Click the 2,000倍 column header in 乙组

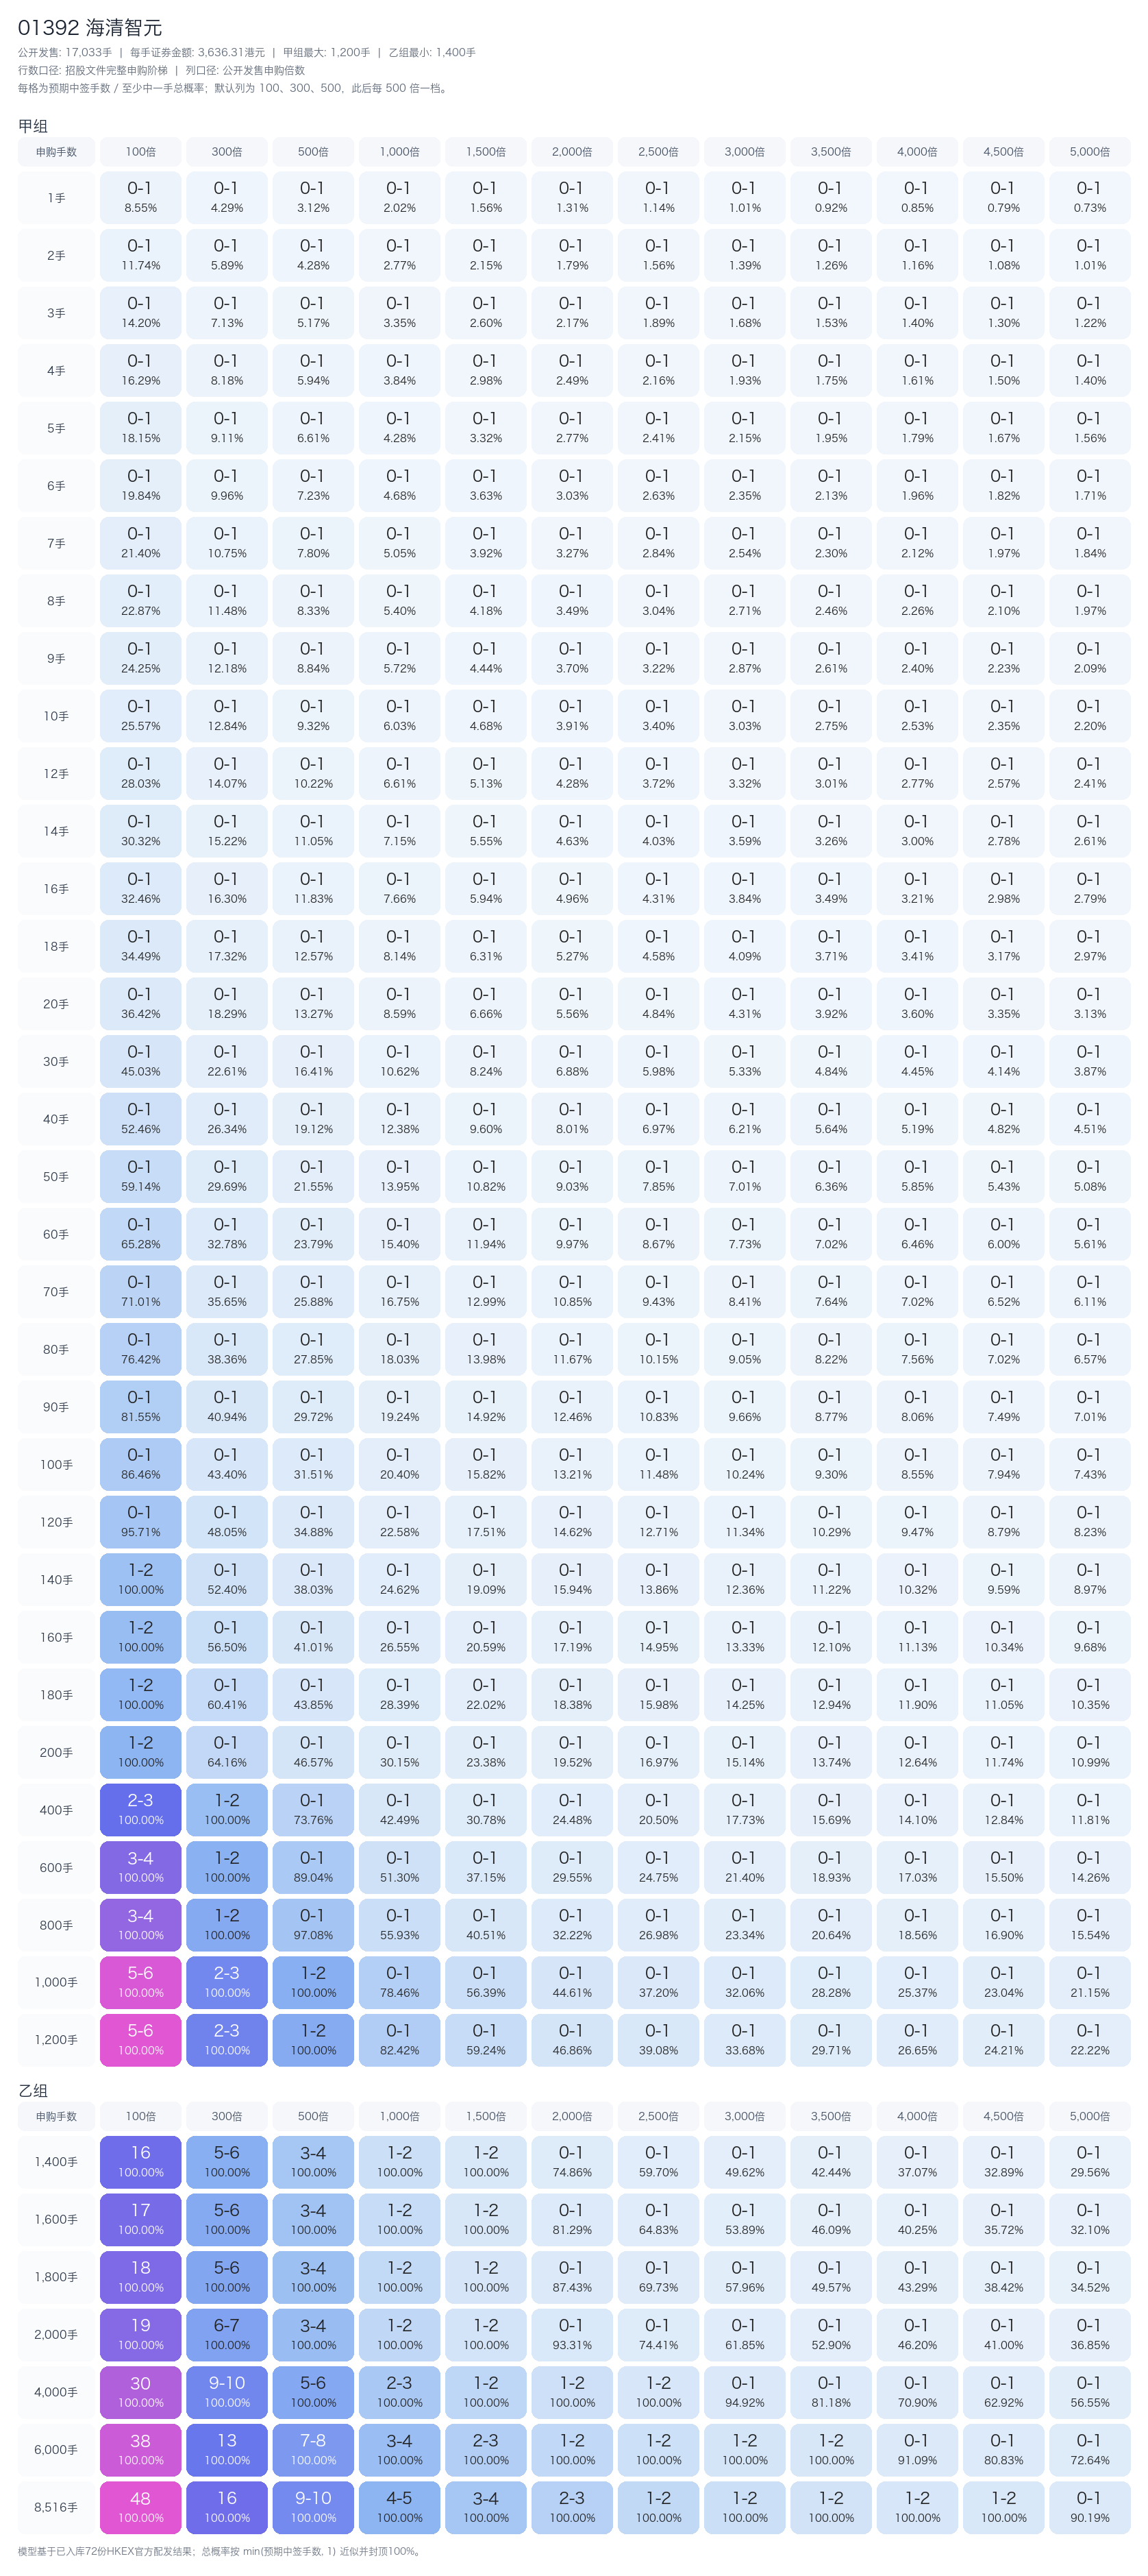click(x=571, y=2116)
